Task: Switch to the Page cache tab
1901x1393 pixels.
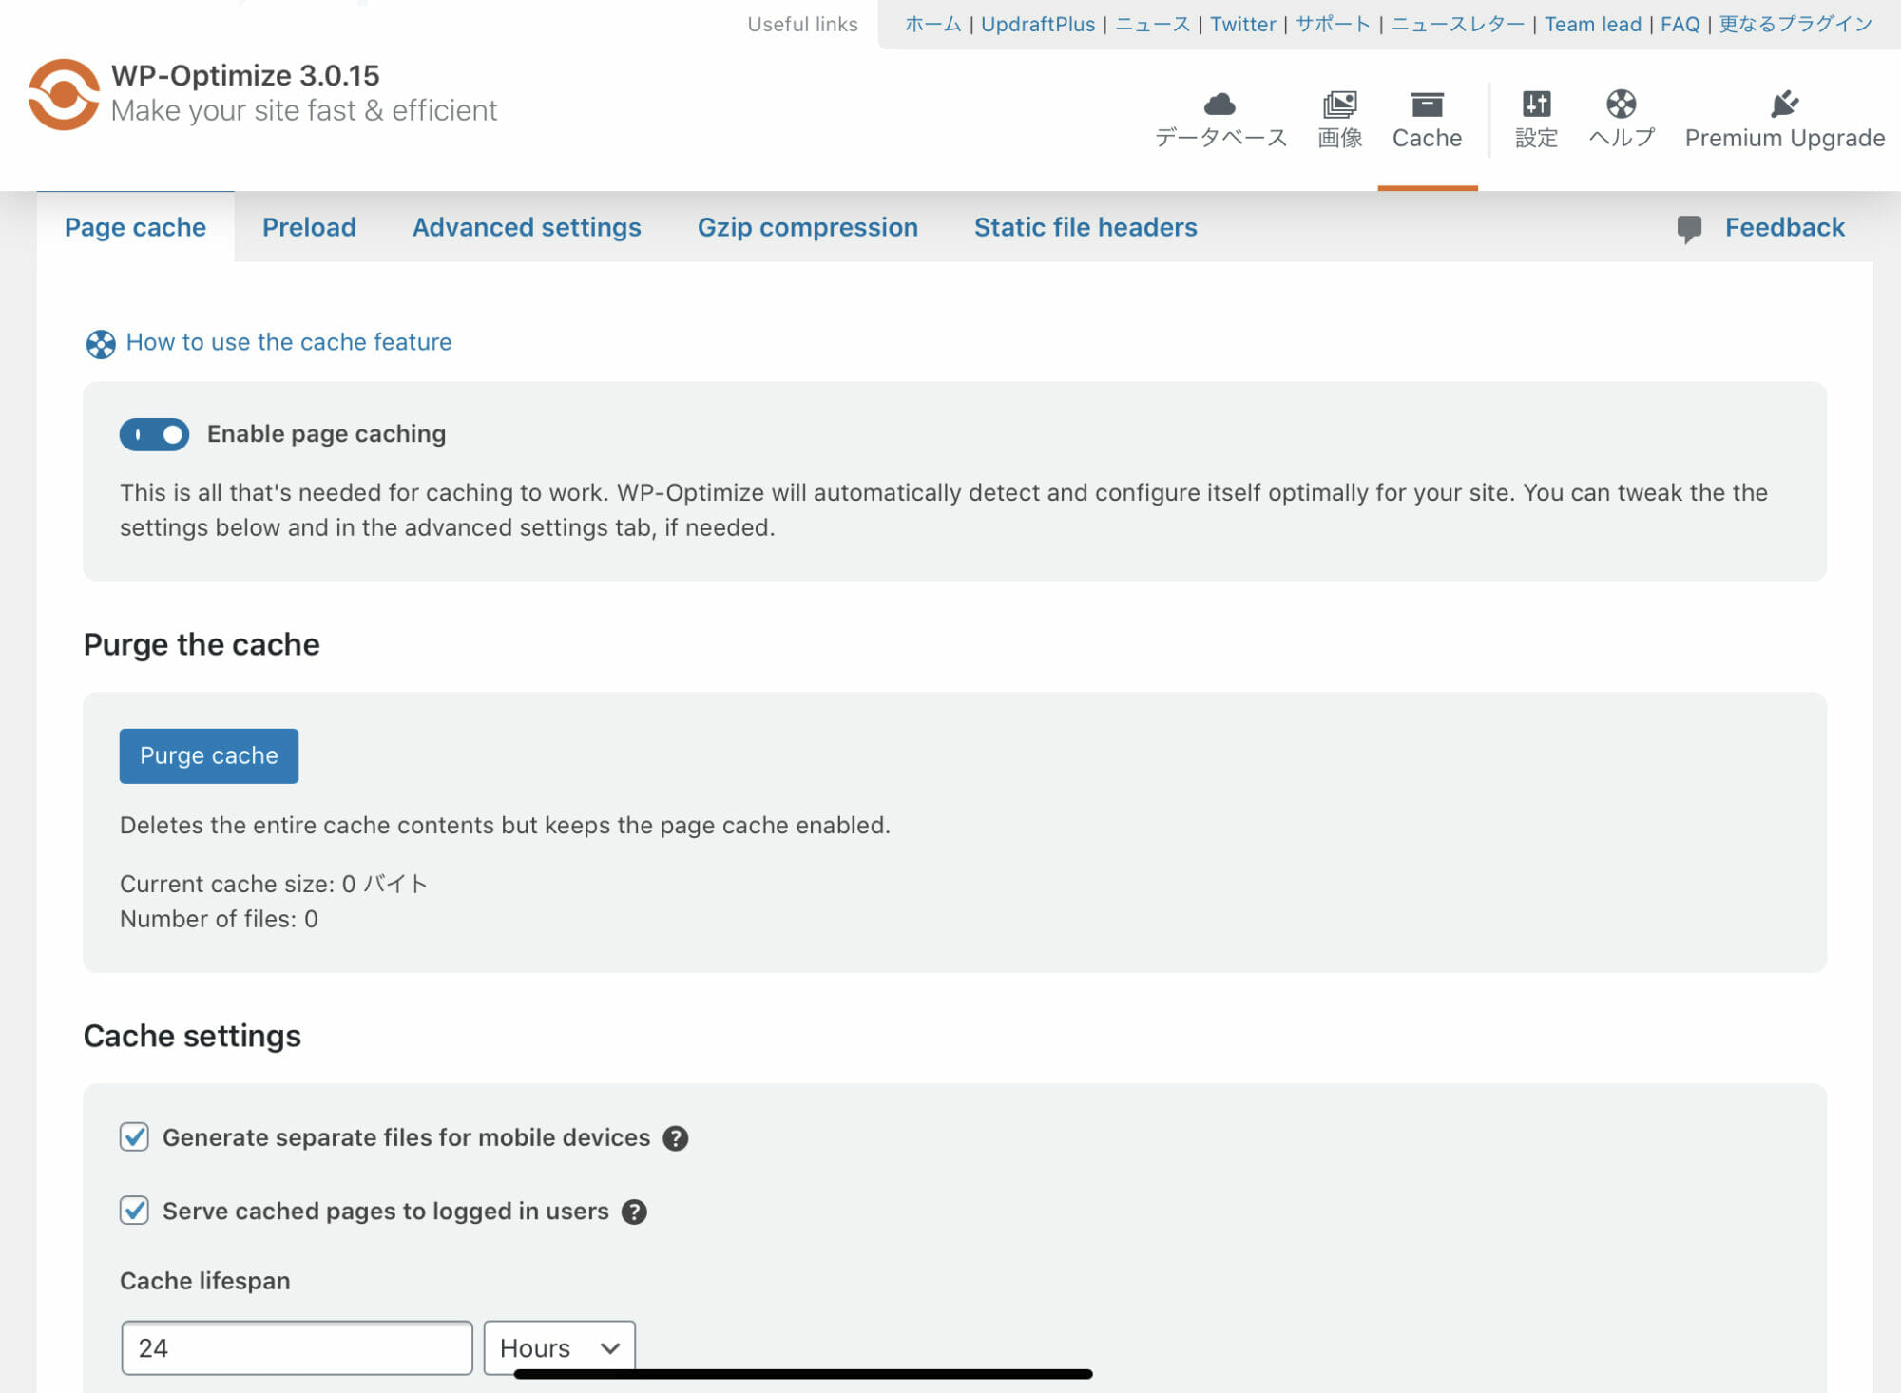Action: point(135,227)
